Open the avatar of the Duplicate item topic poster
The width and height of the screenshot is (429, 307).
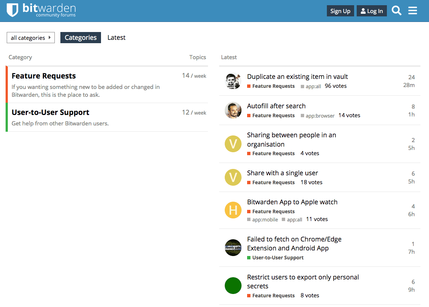(x=233, y=81)
